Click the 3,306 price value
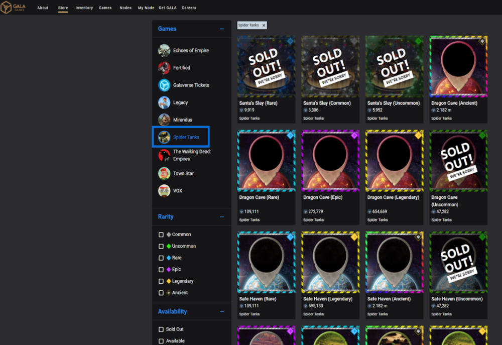The height and width of the screenshot is (345, 502). (313, 110)
